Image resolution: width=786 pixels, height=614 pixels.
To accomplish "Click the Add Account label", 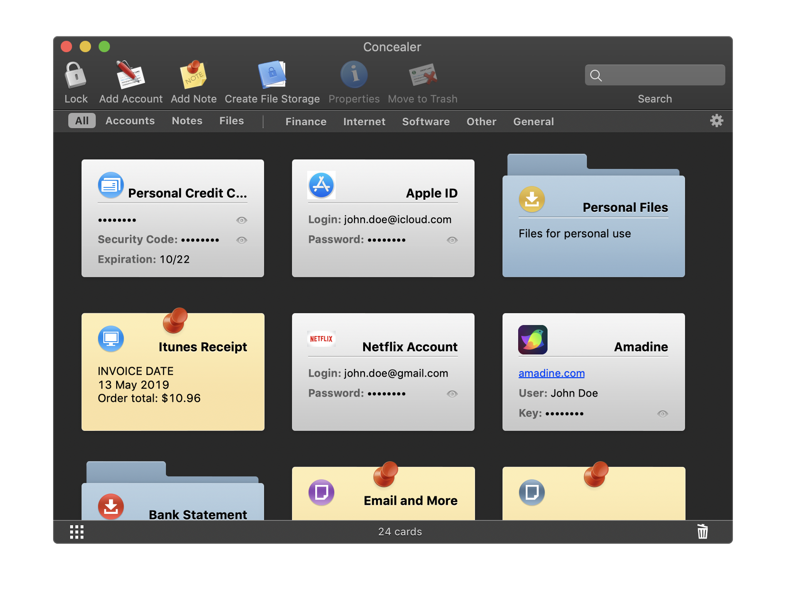I will pyautogui.click(x=131, y=99).
